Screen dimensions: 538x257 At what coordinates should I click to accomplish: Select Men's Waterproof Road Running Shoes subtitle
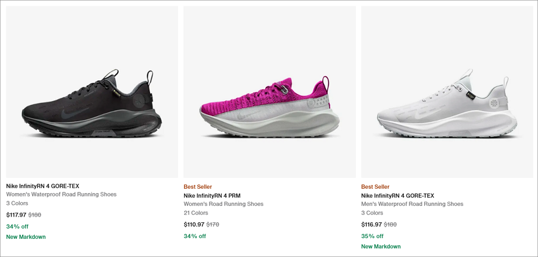(x=412, y=204)
